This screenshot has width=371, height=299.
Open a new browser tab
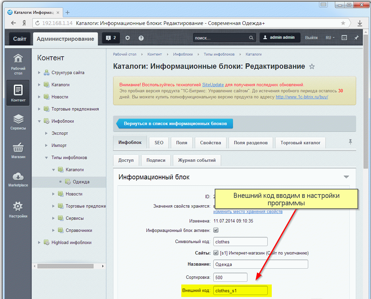(x=68, y=12)
